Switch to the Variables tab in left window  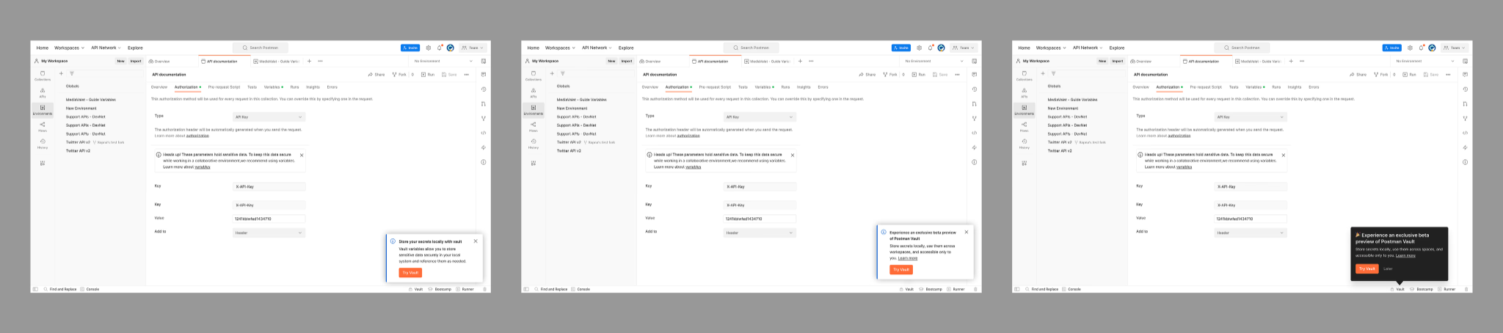pyautogui.click(x=272, y=87)
